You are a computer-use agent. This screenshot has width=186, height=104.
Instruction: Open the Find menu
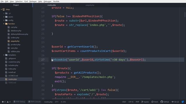click(26, 1)
